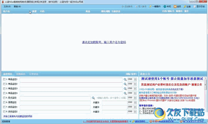Click the 商品 column header
This screenshot has width=208, height=124.
click(88, 11)
